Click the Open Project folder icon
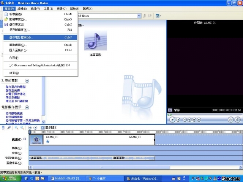Screen dimensions: 243x182 (6, 19)
